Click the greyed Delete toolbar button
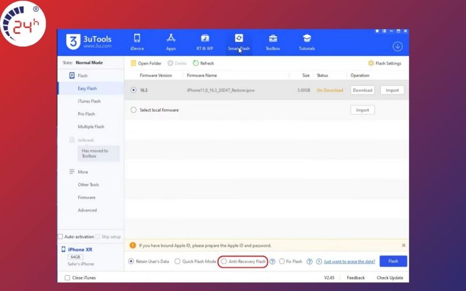This screenshot has height=291, width=466. 177,63
